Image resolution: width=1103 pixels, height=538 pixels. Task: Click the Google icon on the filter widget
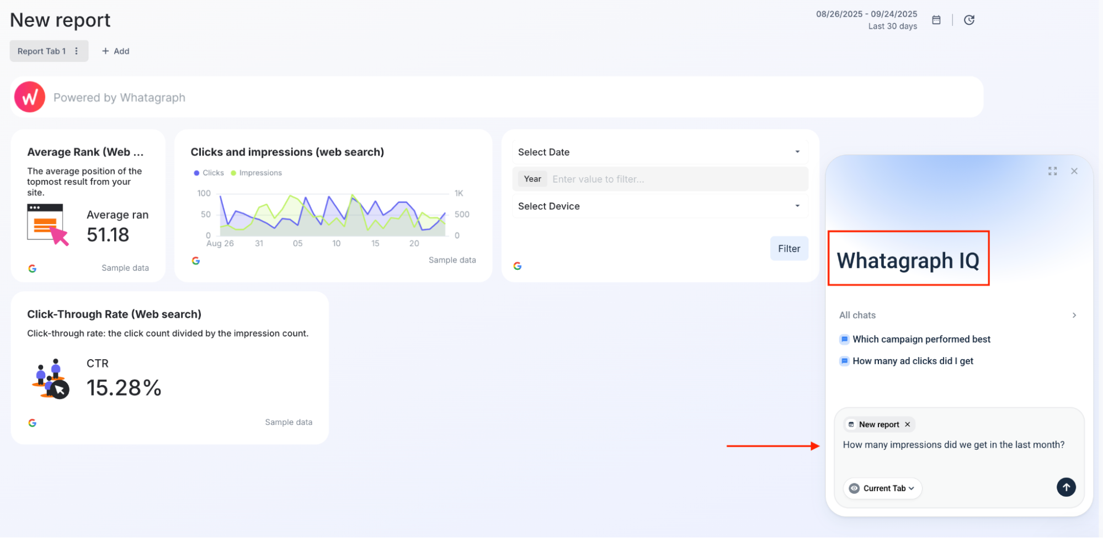tap(518, 265)
